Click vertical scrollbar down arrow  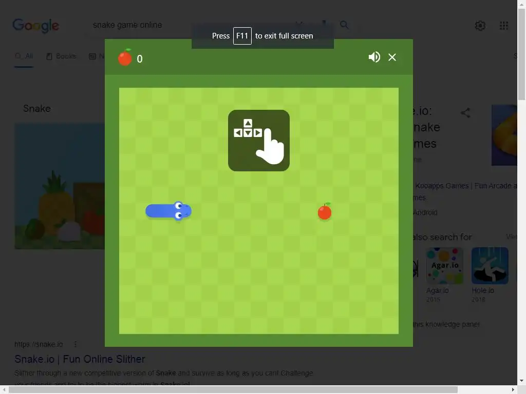(521, 381)
